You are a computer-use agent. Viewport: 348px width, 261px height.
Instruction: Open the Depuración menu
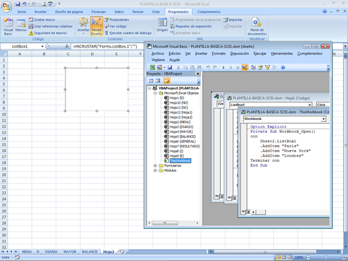pyautogui.click(x=240, y=53)
